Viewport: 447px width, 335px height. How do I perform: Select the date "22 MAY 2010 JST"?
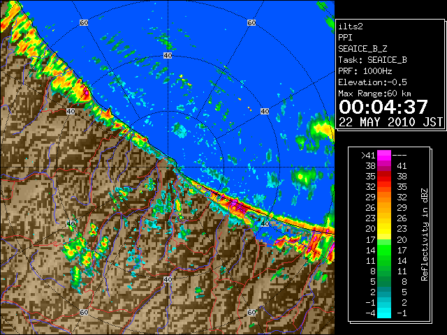tap(390, 122)
